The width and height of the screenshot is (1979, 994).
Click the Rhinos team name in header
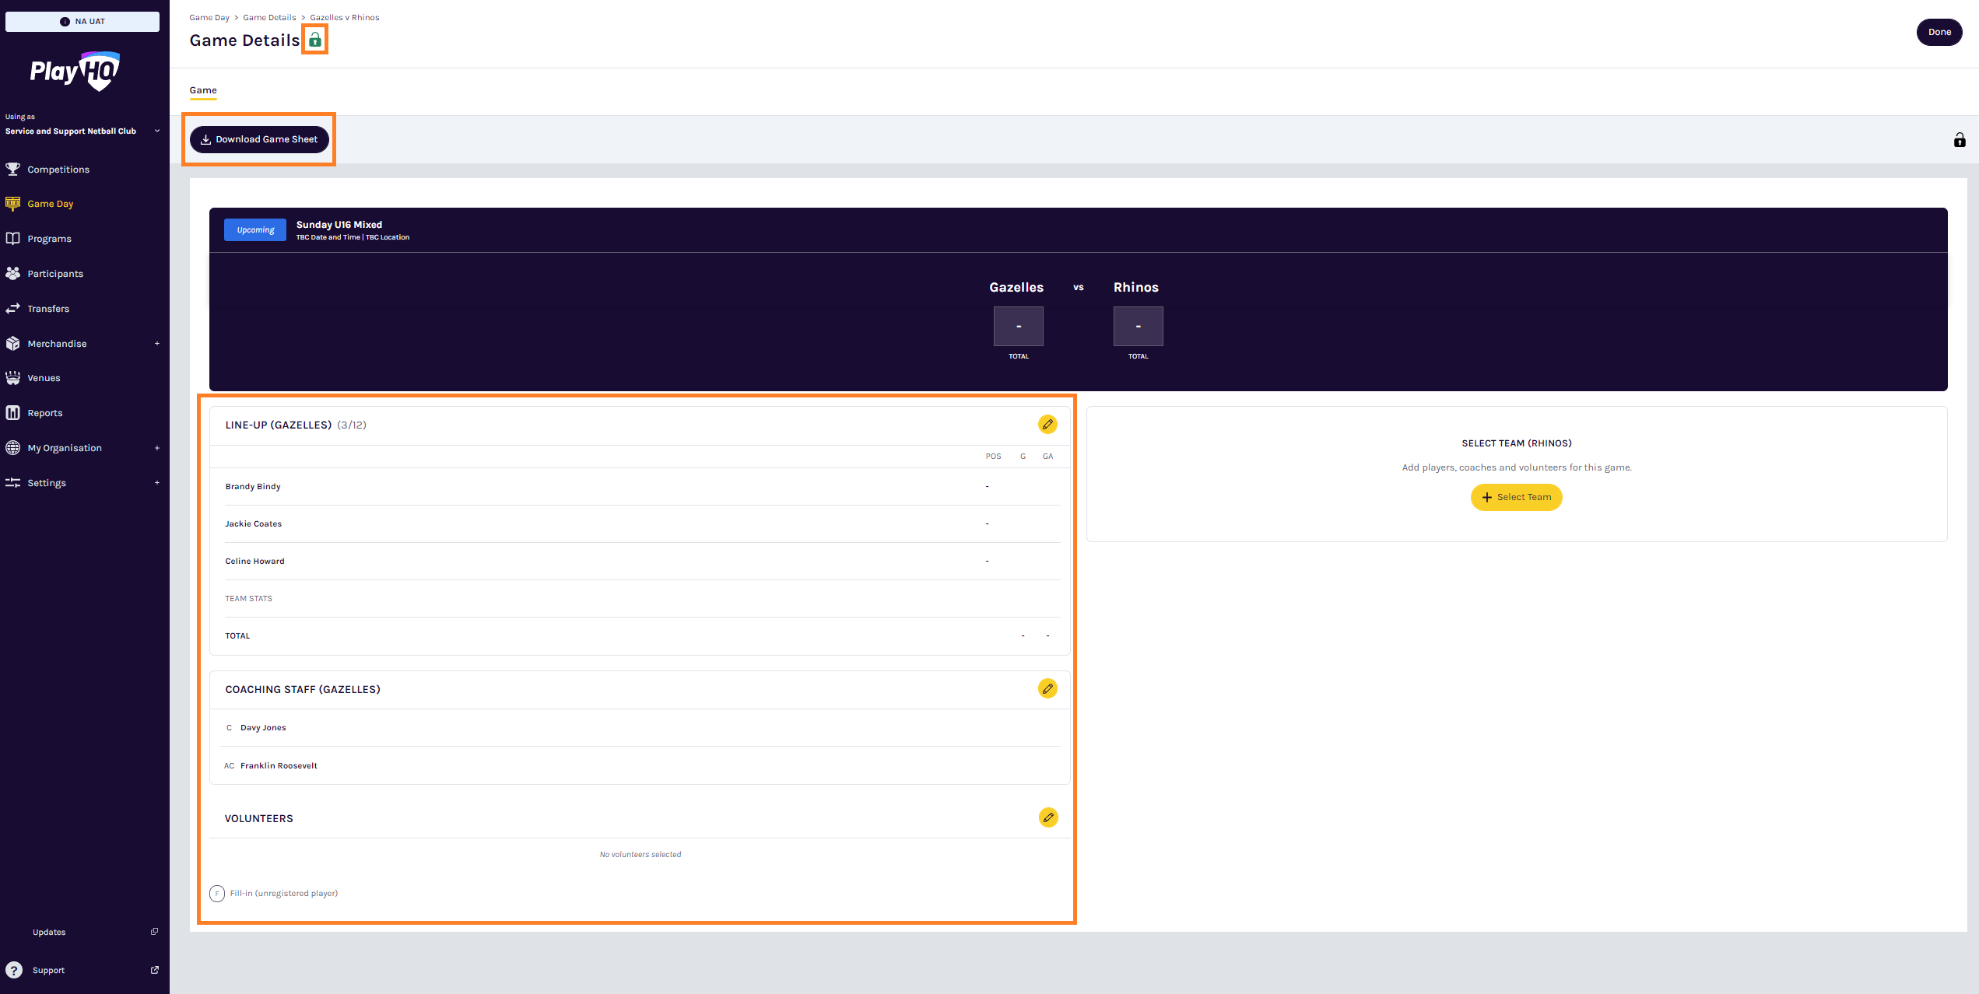coord(1136,287)
